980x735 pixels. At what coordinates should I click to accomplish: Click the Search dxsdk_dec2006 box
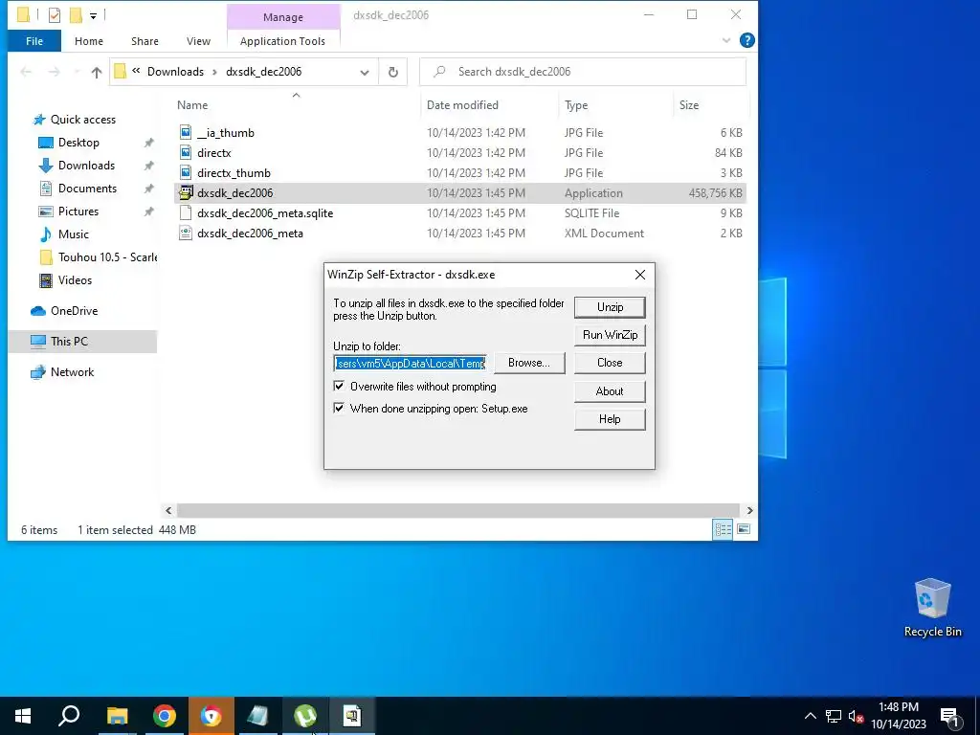[583, 72]
